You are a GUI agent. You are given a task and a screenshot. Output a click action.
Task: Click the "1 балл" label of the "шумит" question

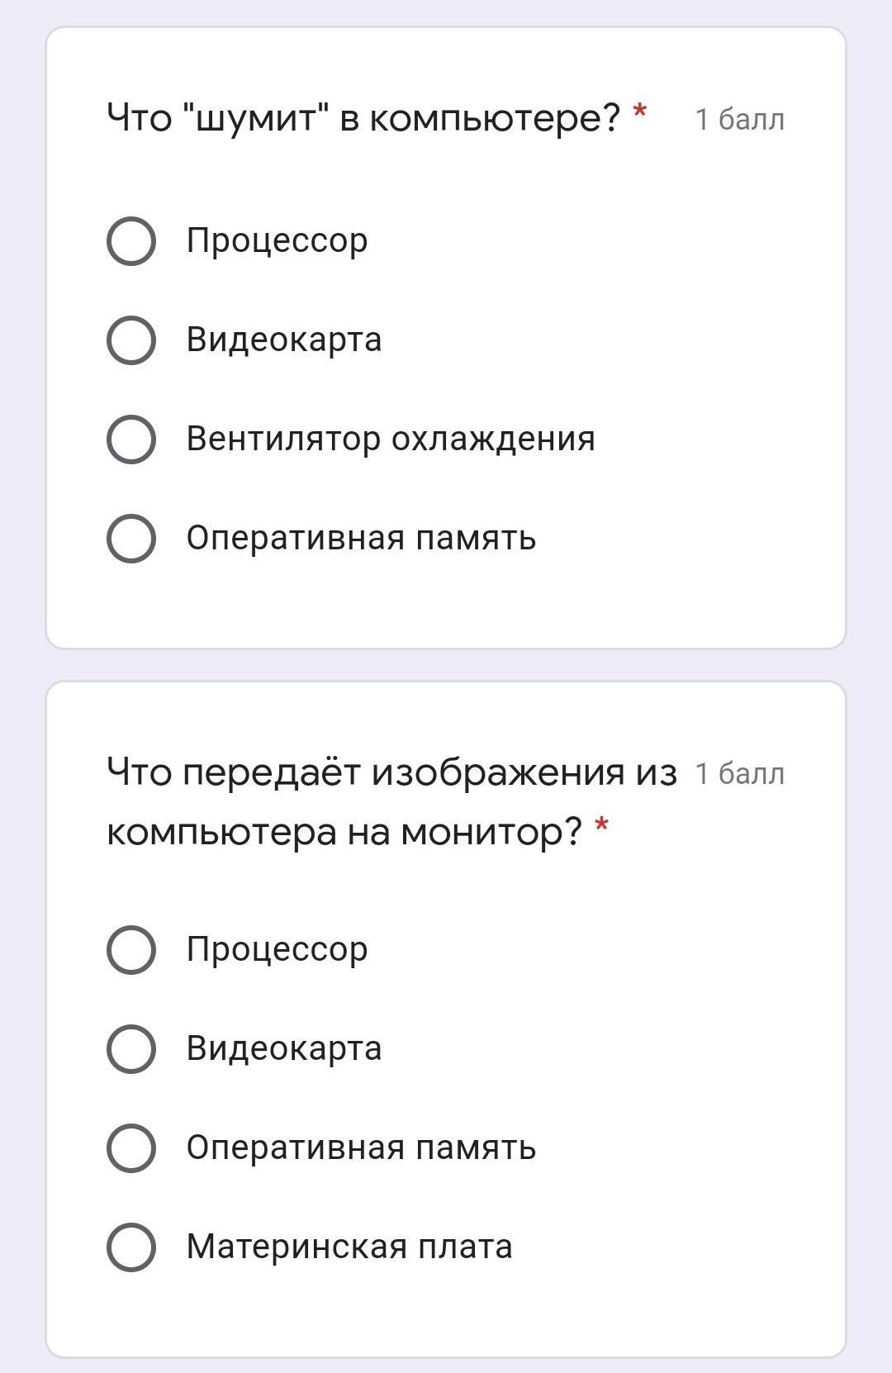click(x=739, y=120)
